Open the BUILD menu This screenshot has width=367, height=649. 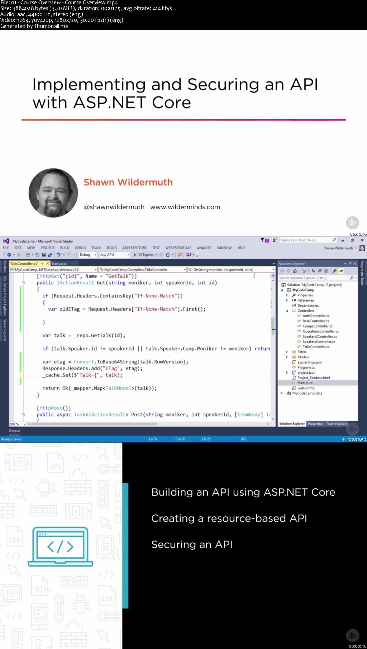65,248
